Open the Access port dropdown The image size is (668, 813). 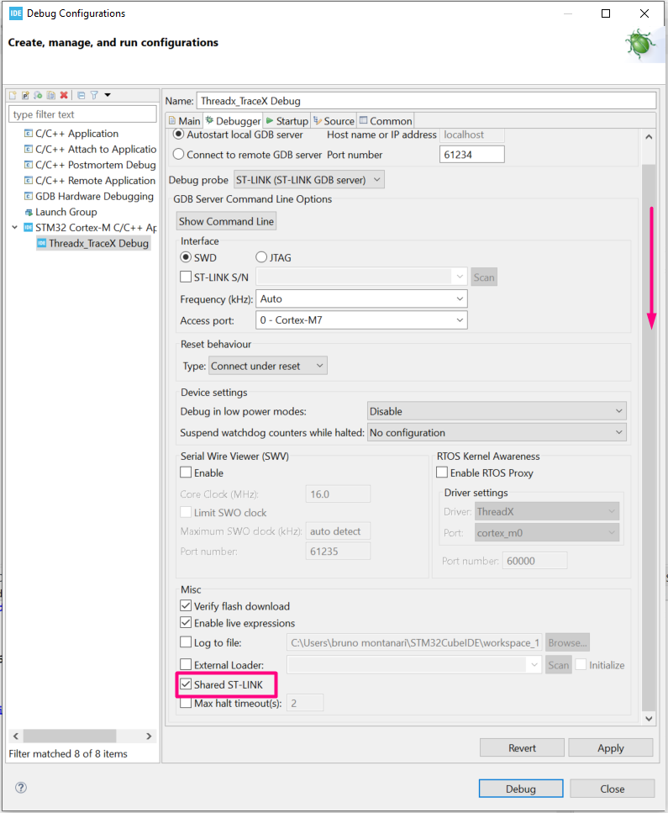click(361, 320)
